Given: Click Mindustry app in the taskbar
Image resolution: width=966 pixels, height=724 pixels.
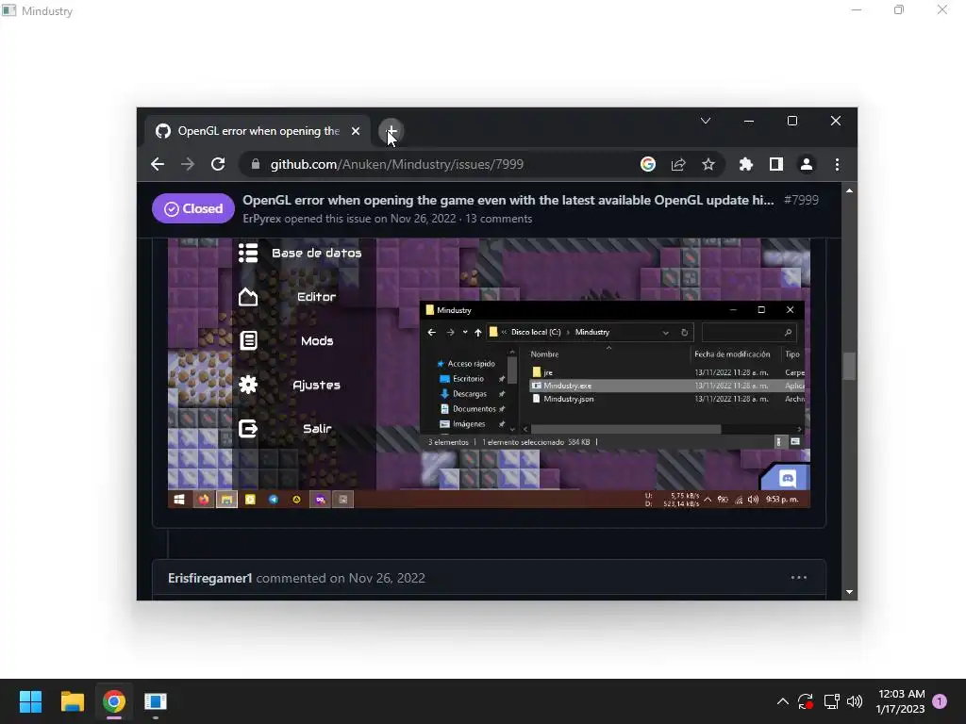Looking at the screenshot, I should click(156, 701).
